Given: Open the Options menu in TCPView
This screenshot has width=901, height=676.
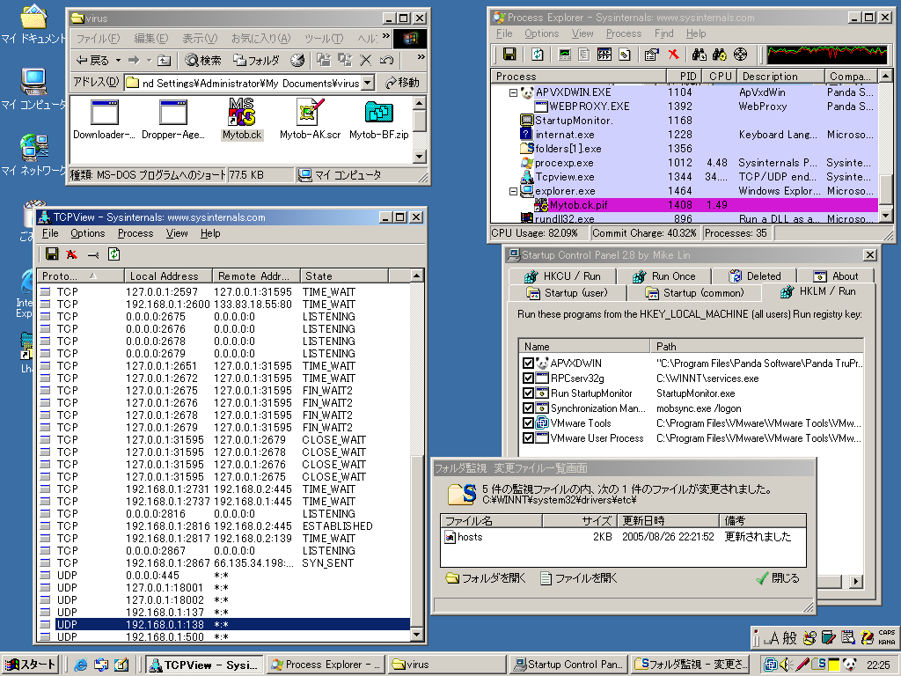Looking at the screenshot, I should (x=87, y=233).
